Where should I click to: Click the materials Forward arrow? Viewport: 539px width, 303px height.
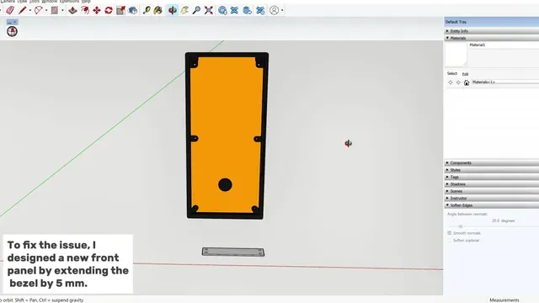coord(458,82)
